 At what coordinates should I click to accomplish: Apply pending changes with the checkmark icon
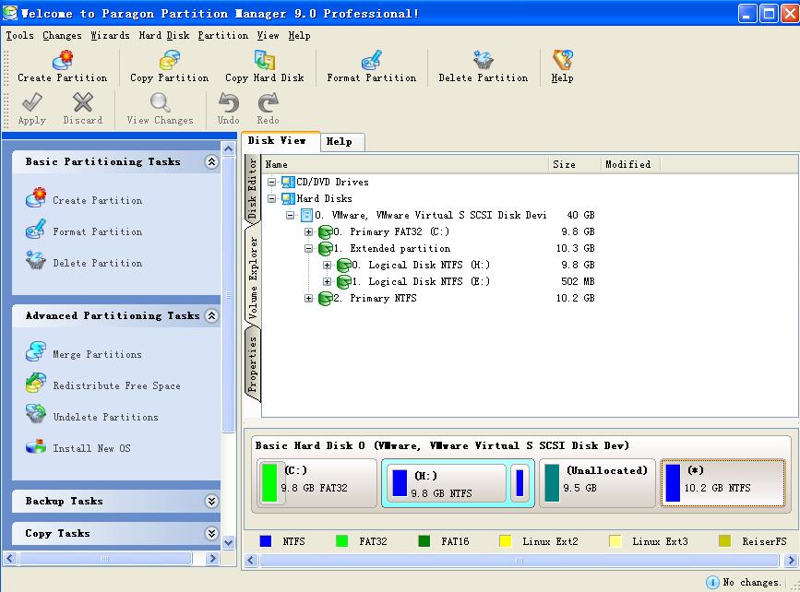(x=31, y=102)
